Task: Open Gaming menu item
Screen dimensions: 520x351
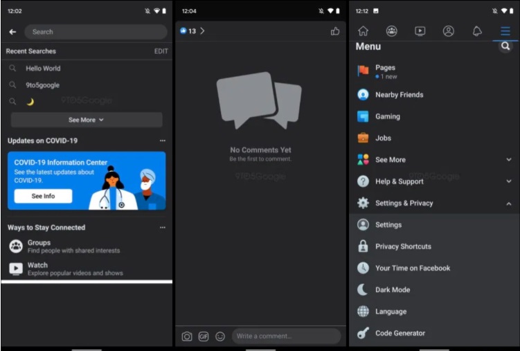Action: (434, 116)
